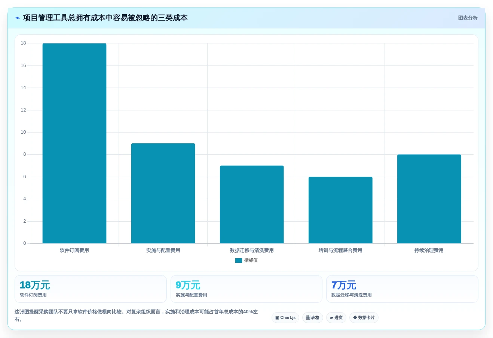Screen dimensions: 493x338
Task: Click the 培训与流程磨合费用 bar
Action: 340,210
